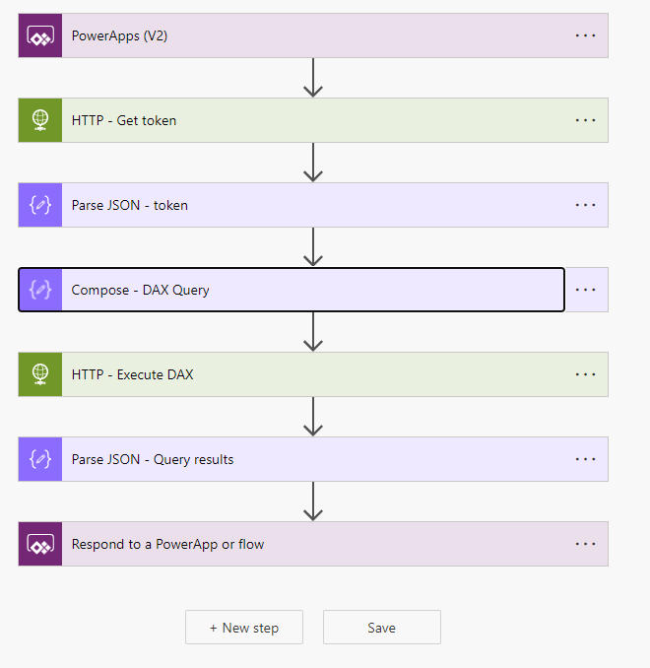Click the Compose - DAX Query icon

pos(40,290)
